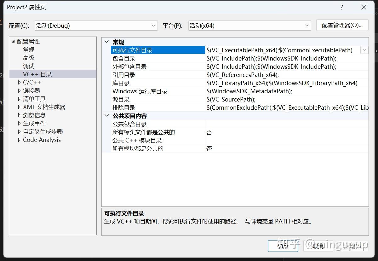Select the 高级 tree item
The height and width of the screenshot is (261, 378).
(29, 58)
